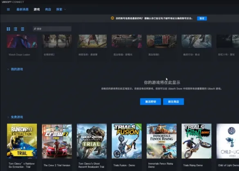Collapse the 免费游戏 section chevron
Viewport: 239px width, 171px height.
click(8, 117)
